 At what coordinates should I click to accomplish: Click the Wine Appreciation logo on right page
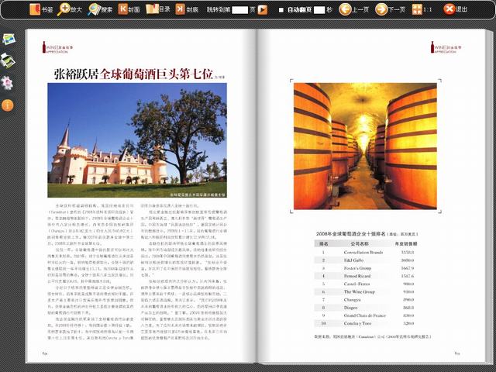pyautogui.click(x=446, y=47)
